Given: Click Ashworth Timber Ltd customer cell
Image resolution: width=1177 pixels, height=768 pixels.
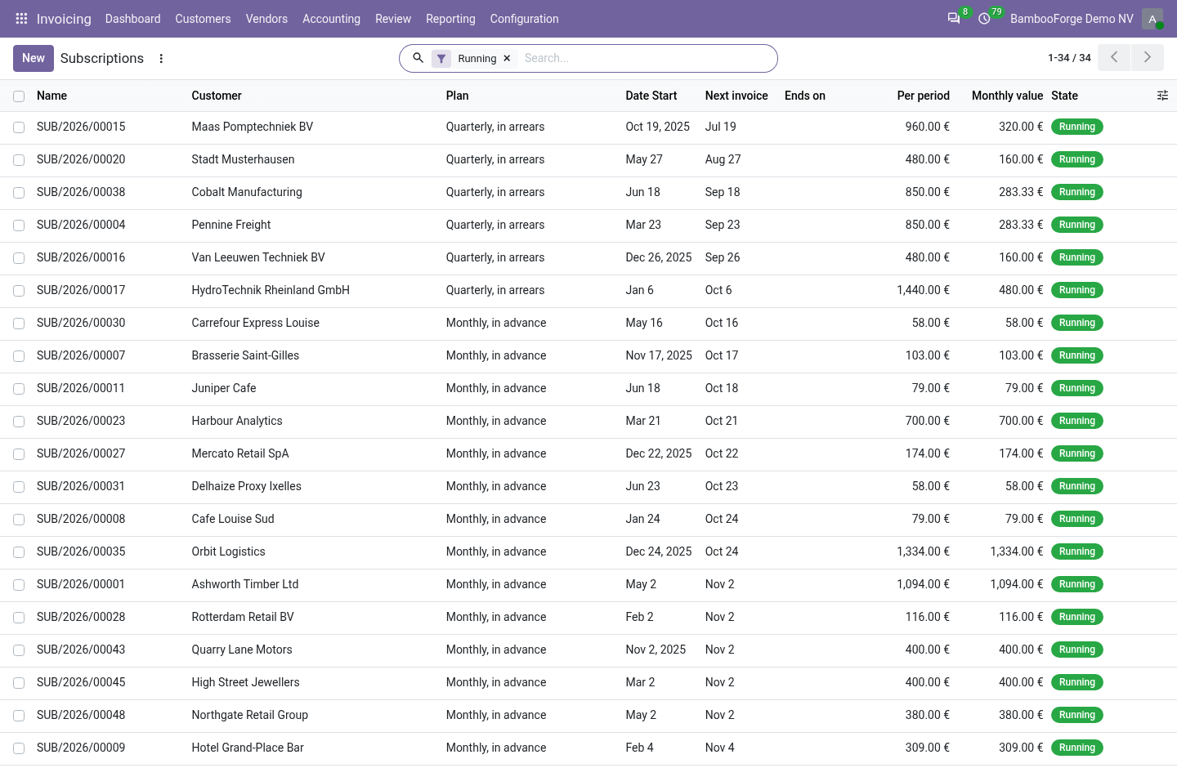Looking at the screenshot, I should coord(245,584).
